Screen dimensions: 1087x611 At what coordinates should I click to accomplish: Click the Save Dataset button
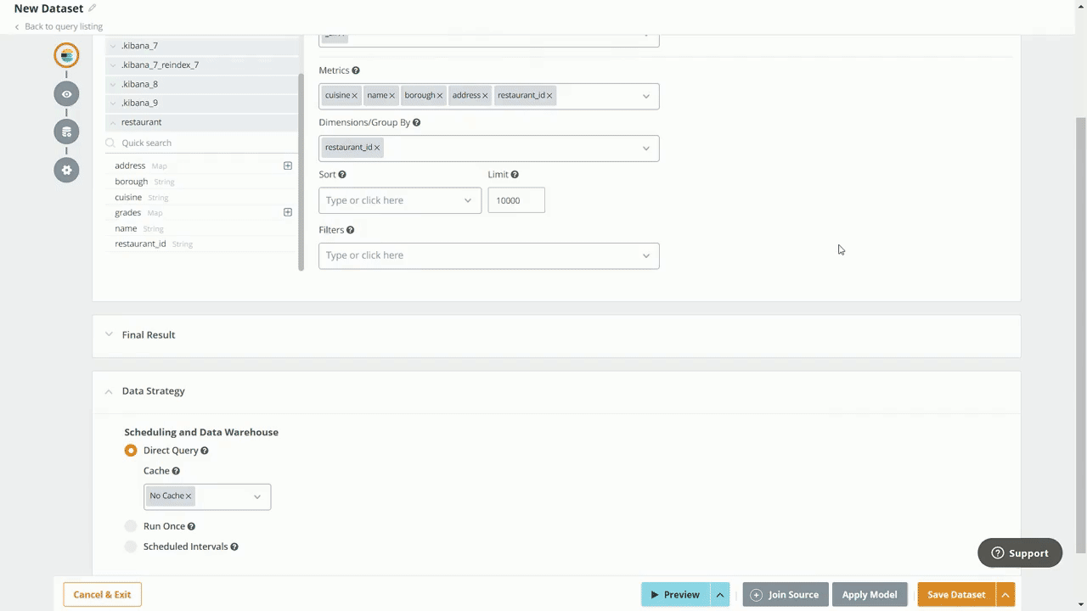point(955,595)
